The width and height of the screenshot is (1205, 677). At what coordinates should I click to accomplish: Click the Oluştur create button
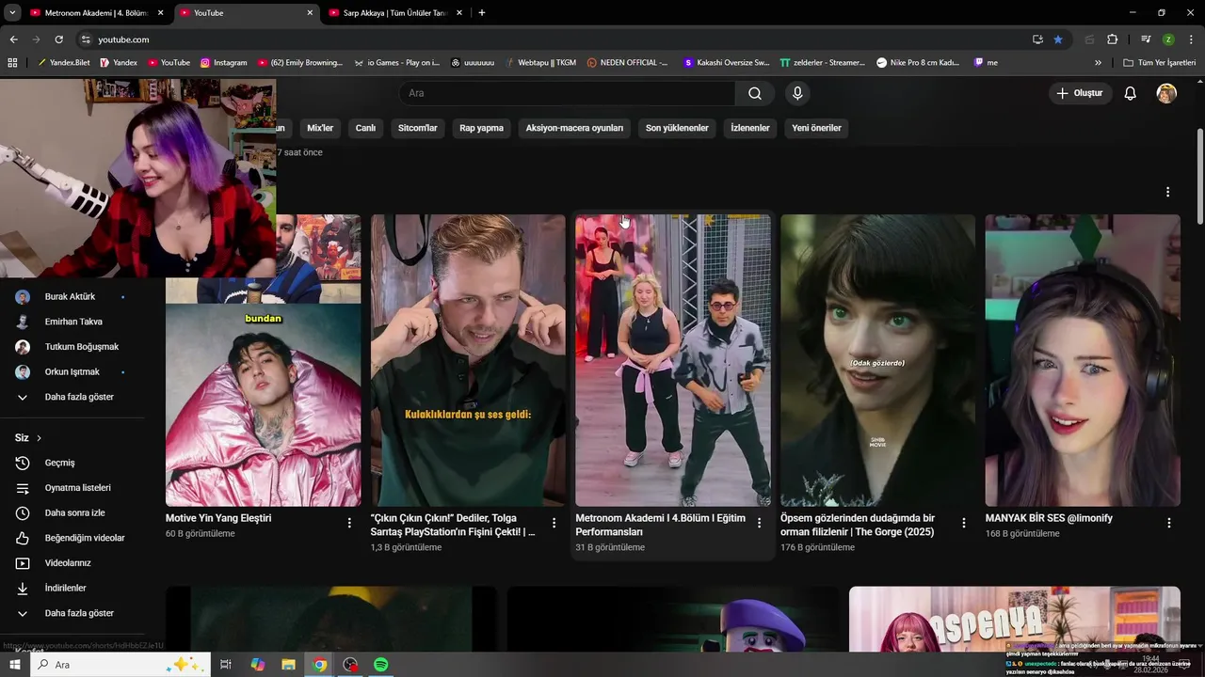(1080, 93)
